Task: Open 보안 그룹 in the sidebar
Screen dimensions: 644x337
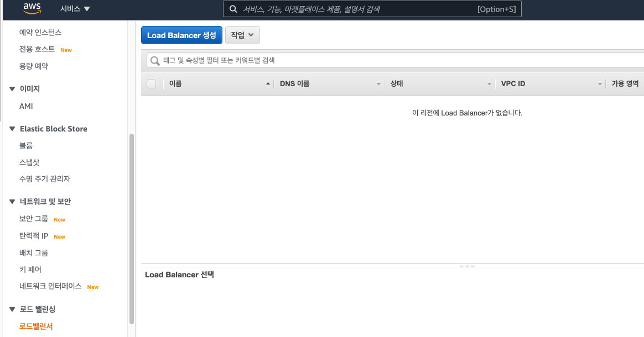Action: coord(34,219)
